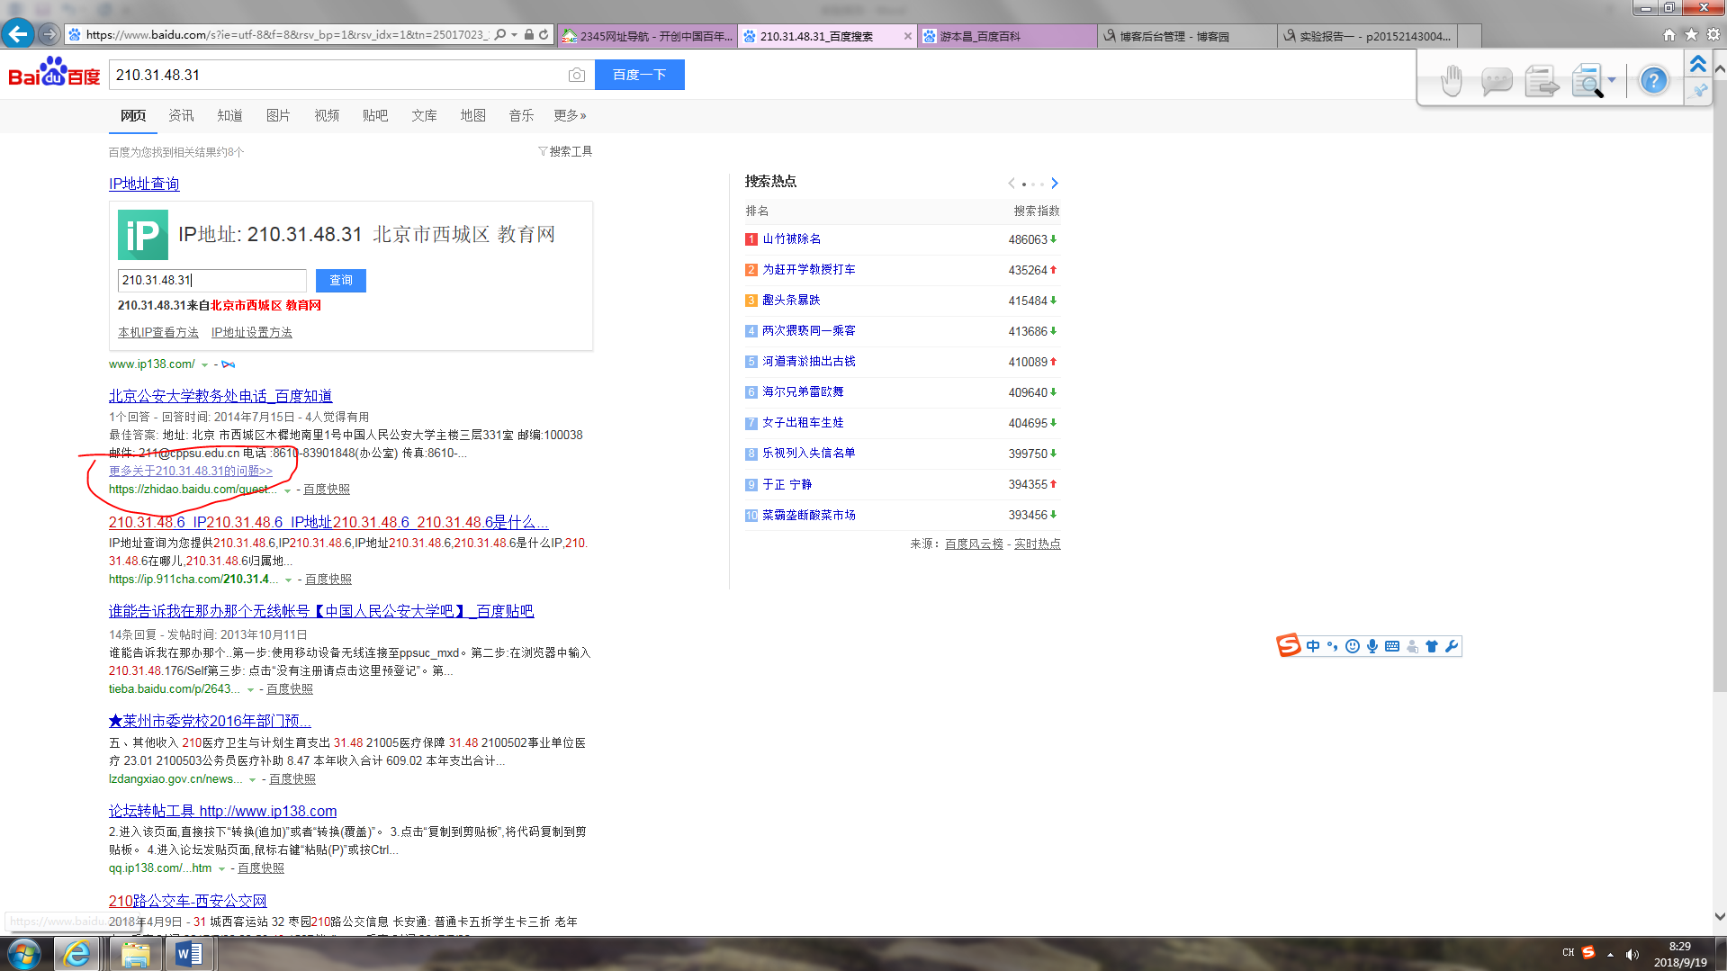Open Word from the Windows taskbar
Screen dimensions: 1727x971
pyautogui.click(x=189, y=954)
